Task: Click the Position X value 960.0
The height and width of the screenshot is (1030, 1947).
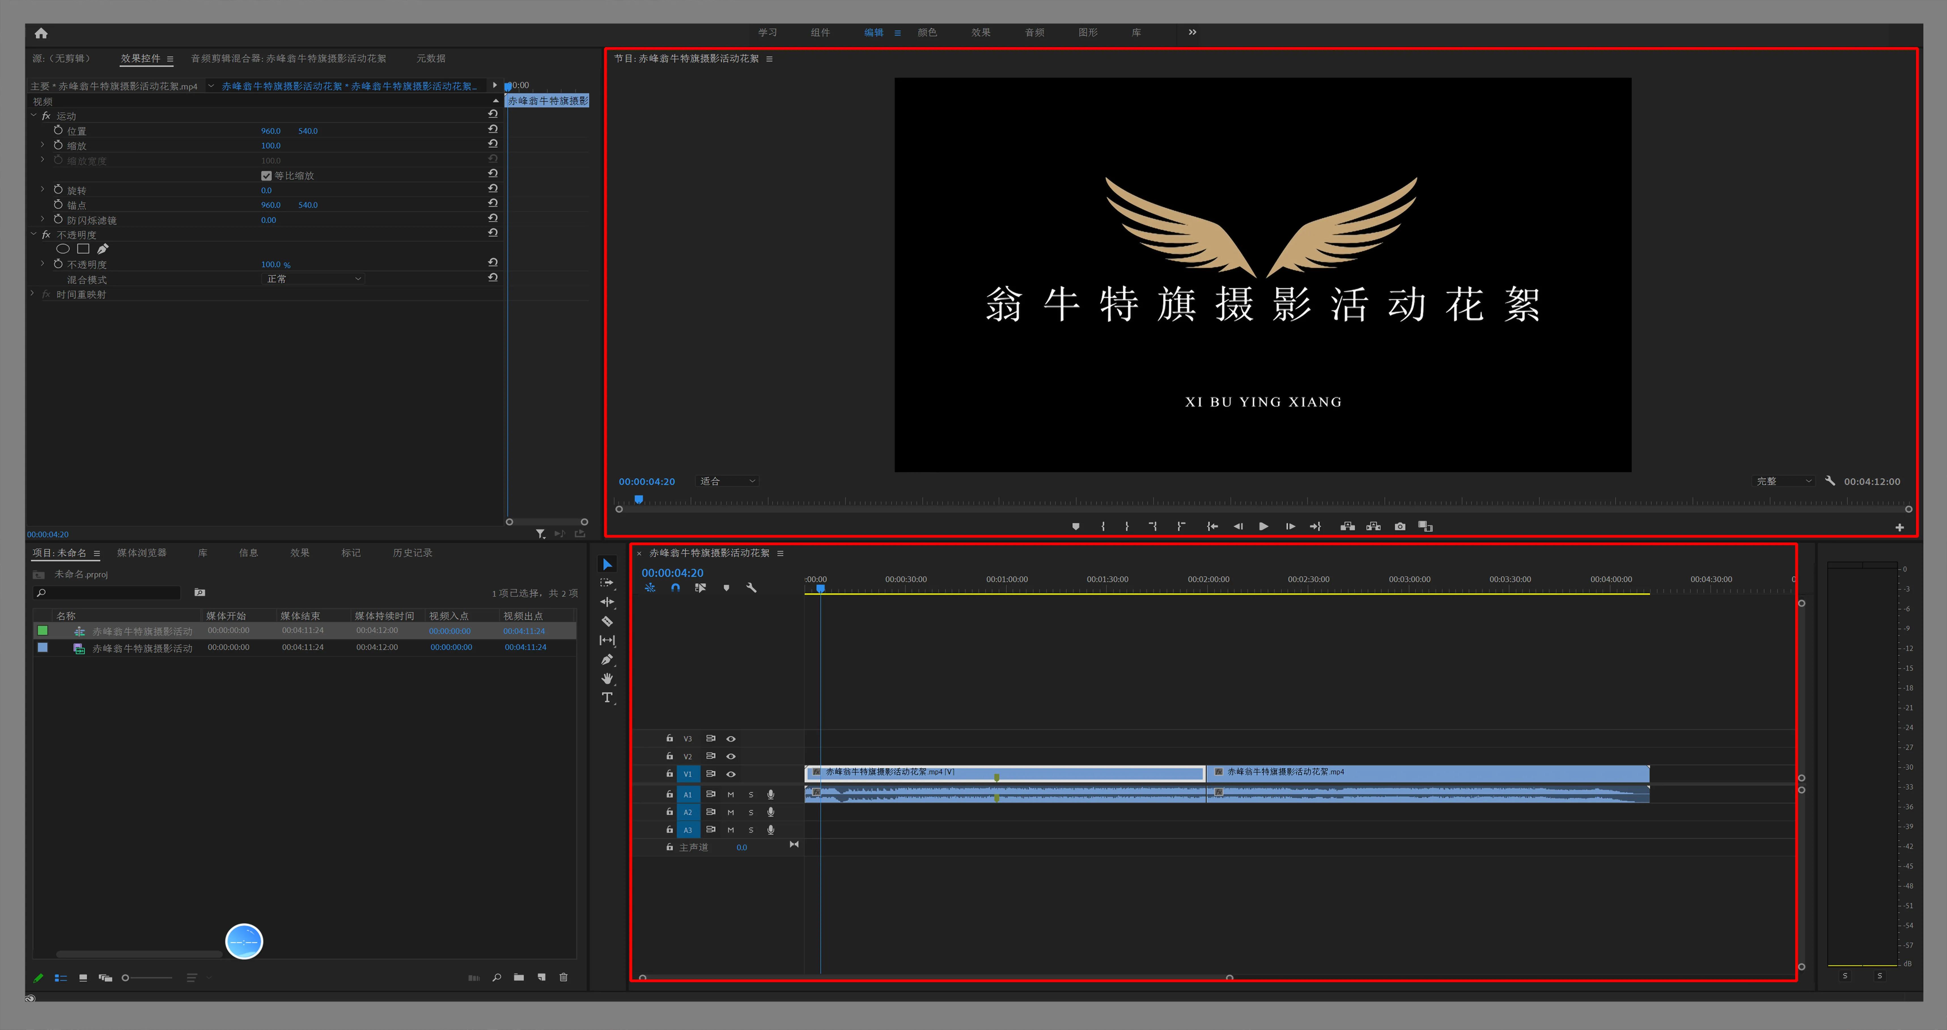Action: 271,131
